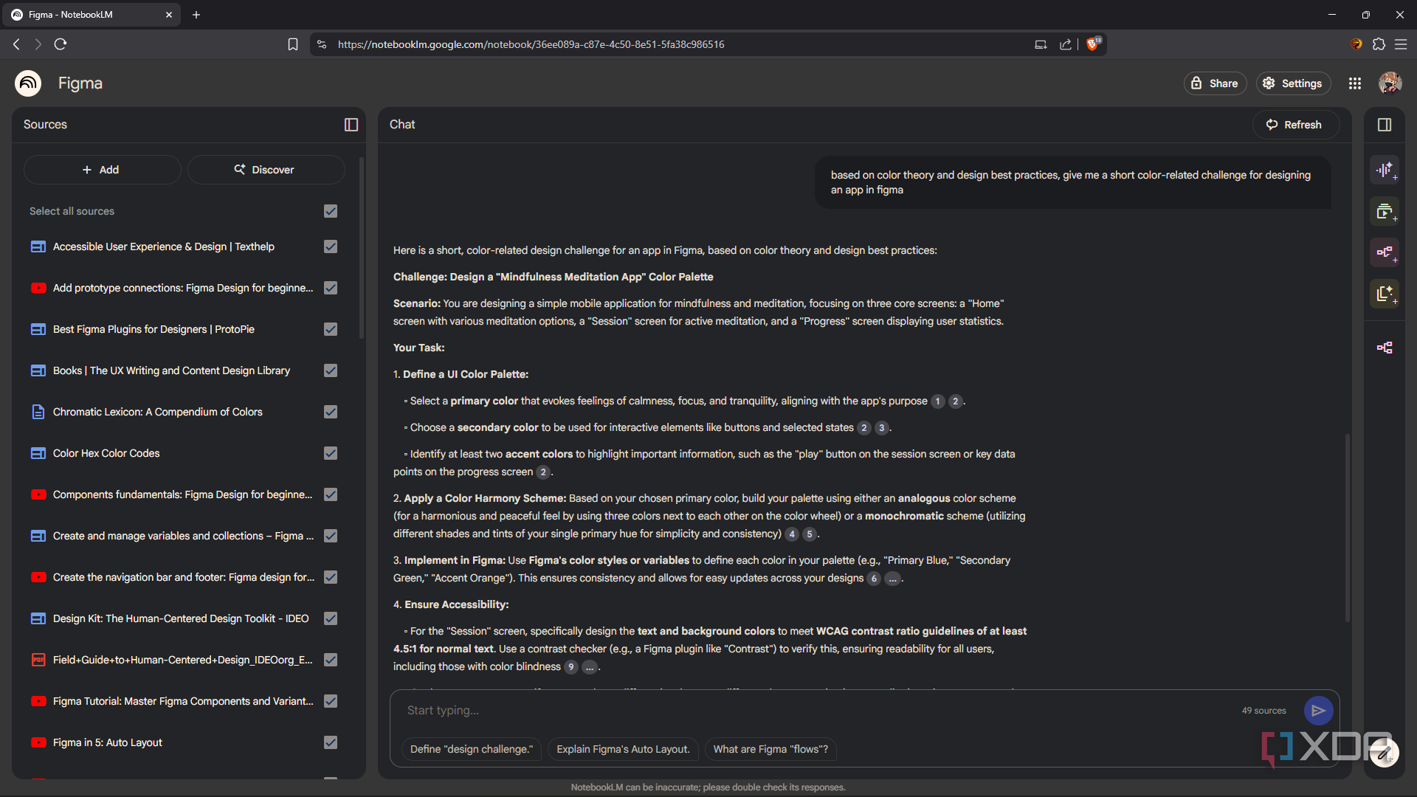Send the chat message with arrow button
1417x797 pixels.
[x=1318, y=711]
